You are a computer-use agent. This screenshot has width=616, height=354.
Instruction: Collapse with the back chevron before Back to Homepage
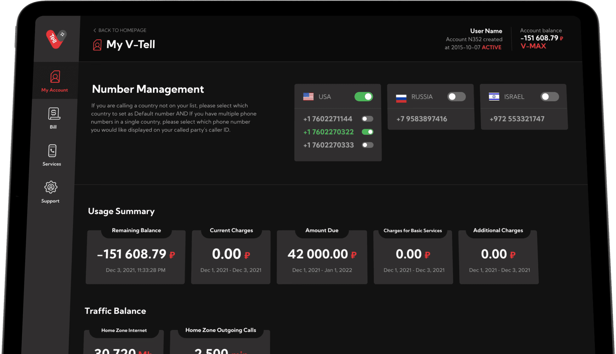(94, 30)
